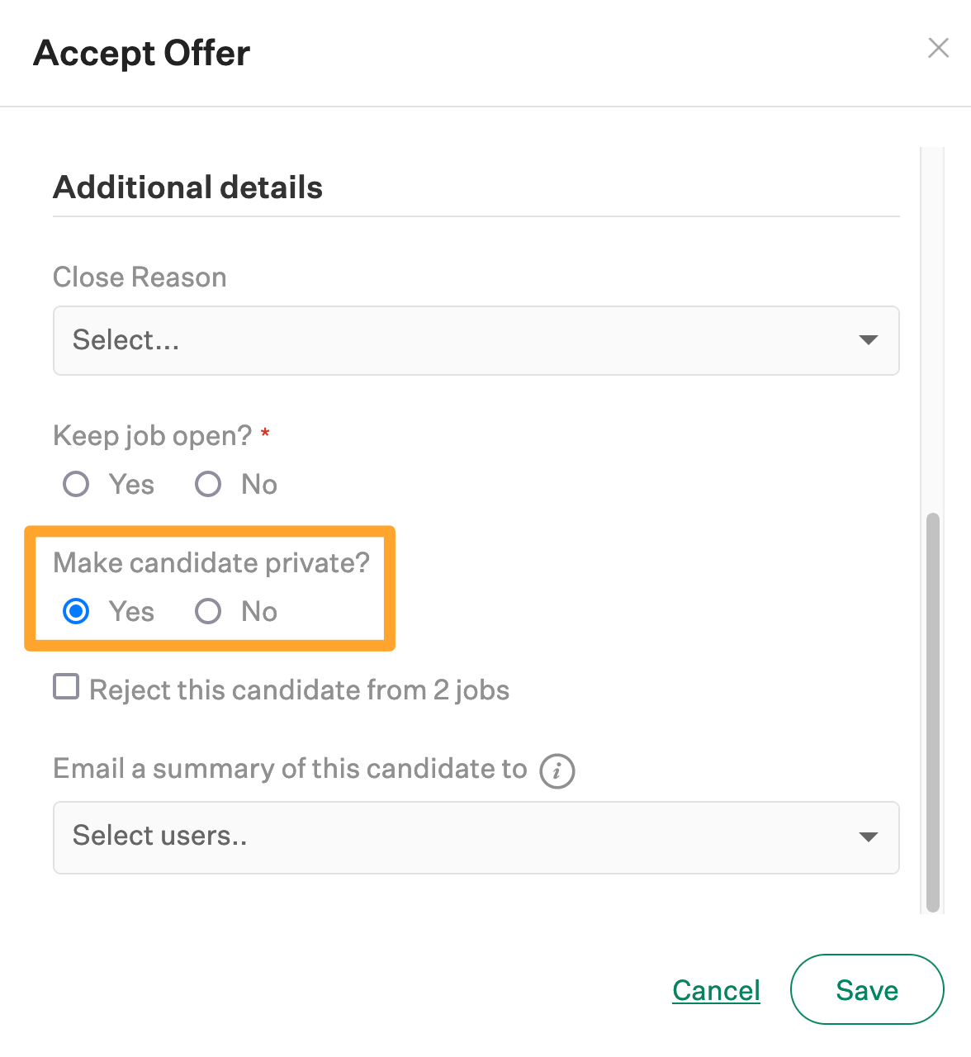Choose No for Keep job open

pos(208,484)
